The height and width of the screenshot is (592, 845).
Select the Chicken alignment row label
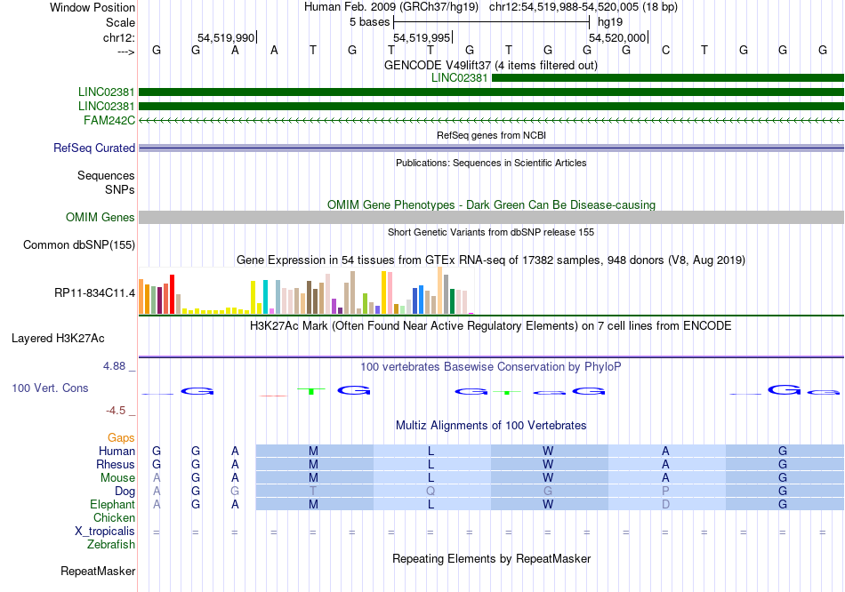coord(114,517)
